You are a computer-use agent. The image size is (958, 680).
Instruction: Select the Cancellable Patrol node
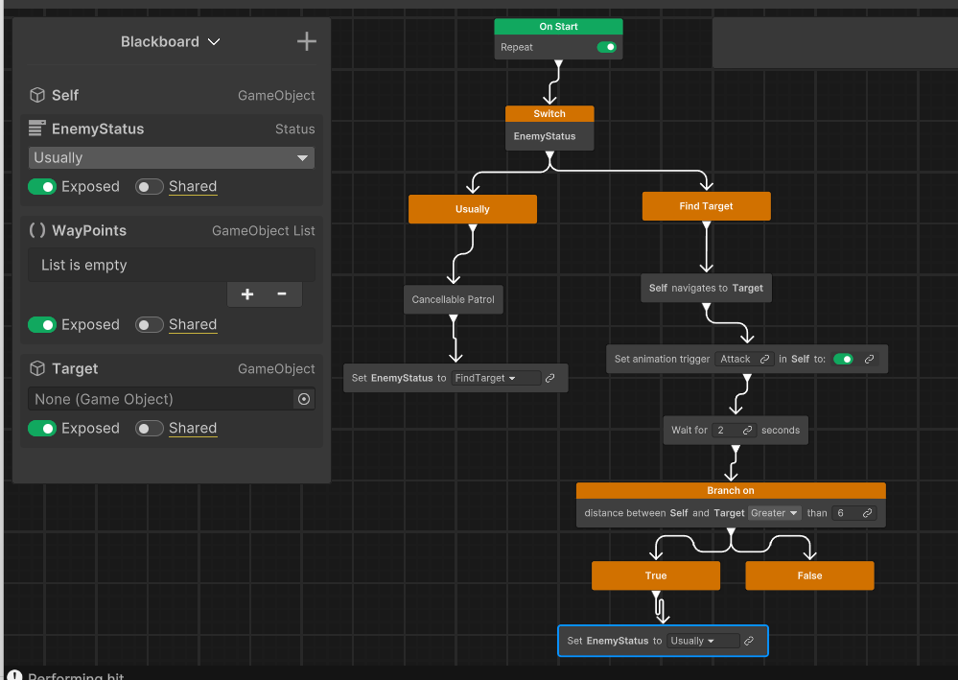pos(453,299)
